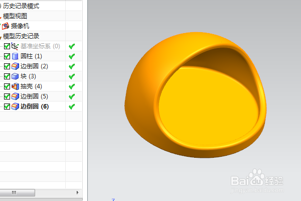Click the block feature icon
The width and height of the screenshot is (301, 201).
[15, 76]
